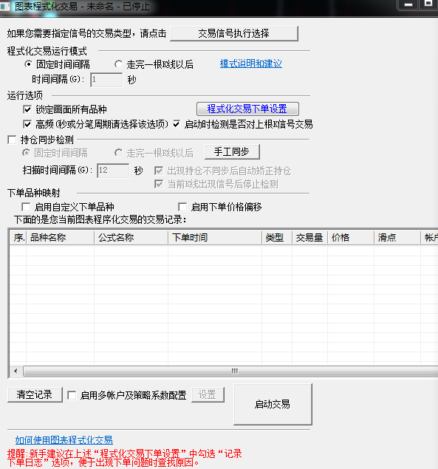
Task: Open 程式化交易下单设置 button
Action: [x=247, y=109]
